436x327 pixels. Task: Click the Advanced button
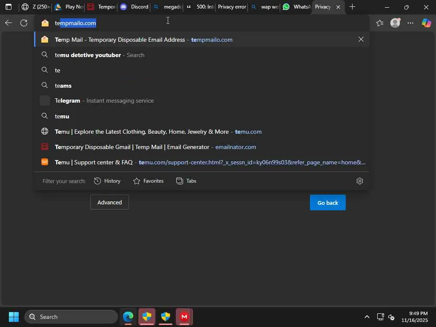point(109,202)
